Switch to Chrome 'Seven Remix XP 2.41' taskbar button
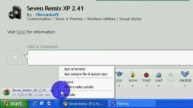The width and height of the screenshot is (193, 108). pos(84,104)
